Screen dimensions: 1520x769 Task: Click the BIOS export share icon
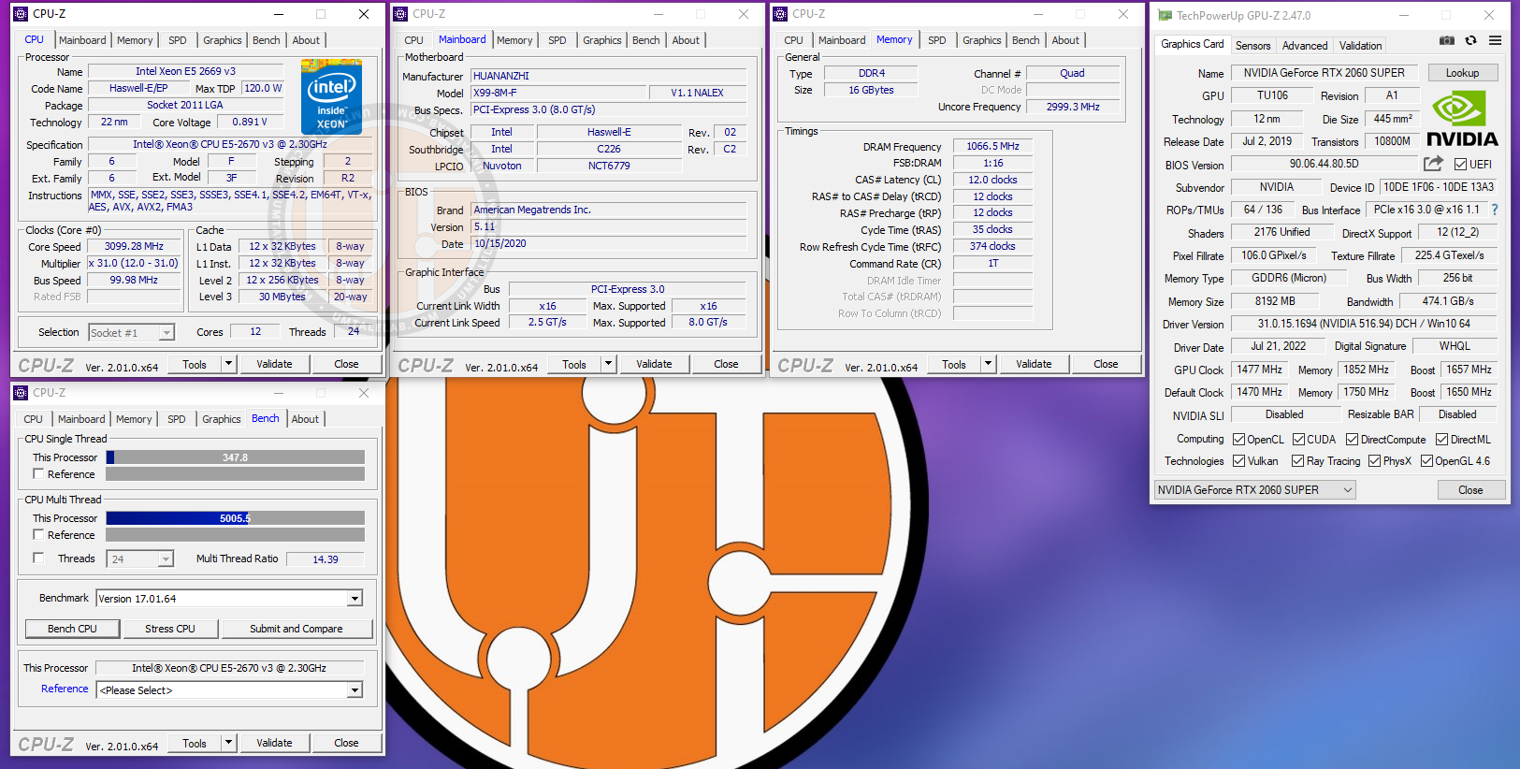coord(1433,164)
